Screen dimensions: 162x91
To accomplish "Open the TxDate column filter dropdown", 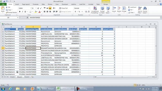I will (25, 29).
